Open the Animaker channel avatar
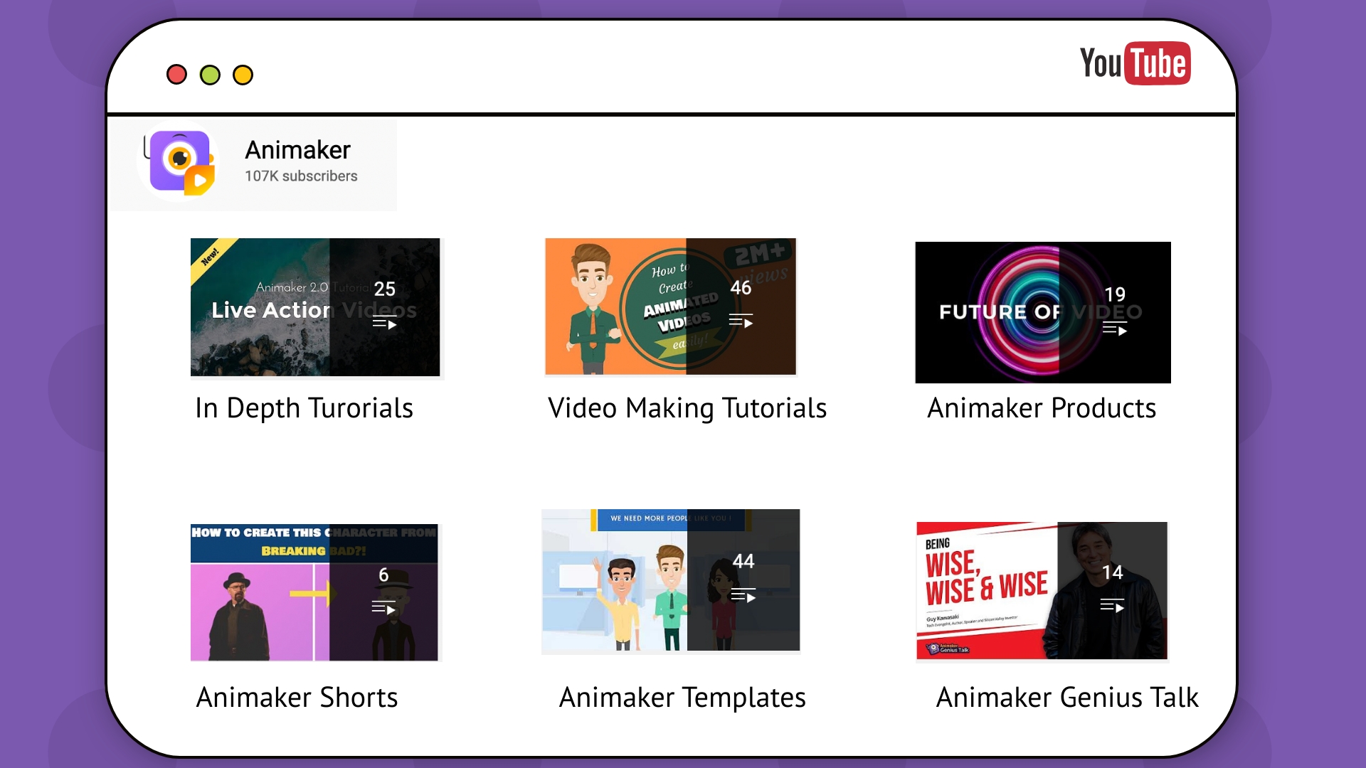Viewport: 1366px width, 768px height. (x=179, y=161)
